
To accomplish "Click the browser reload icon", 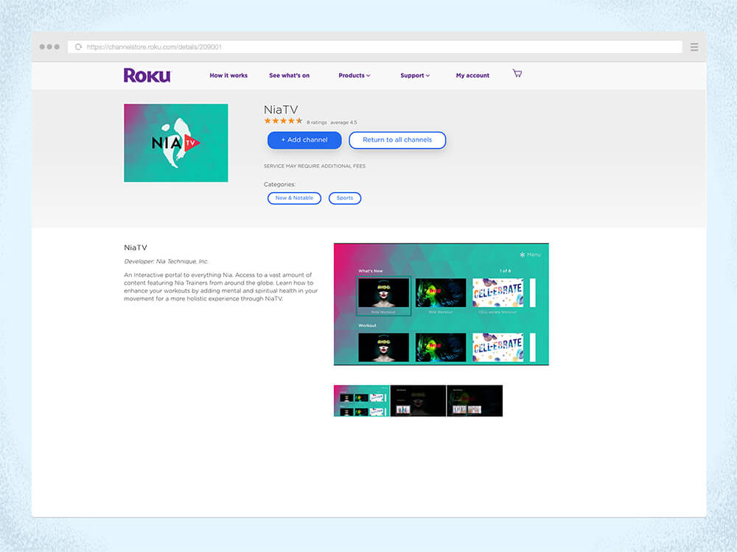I will point(79,47).
